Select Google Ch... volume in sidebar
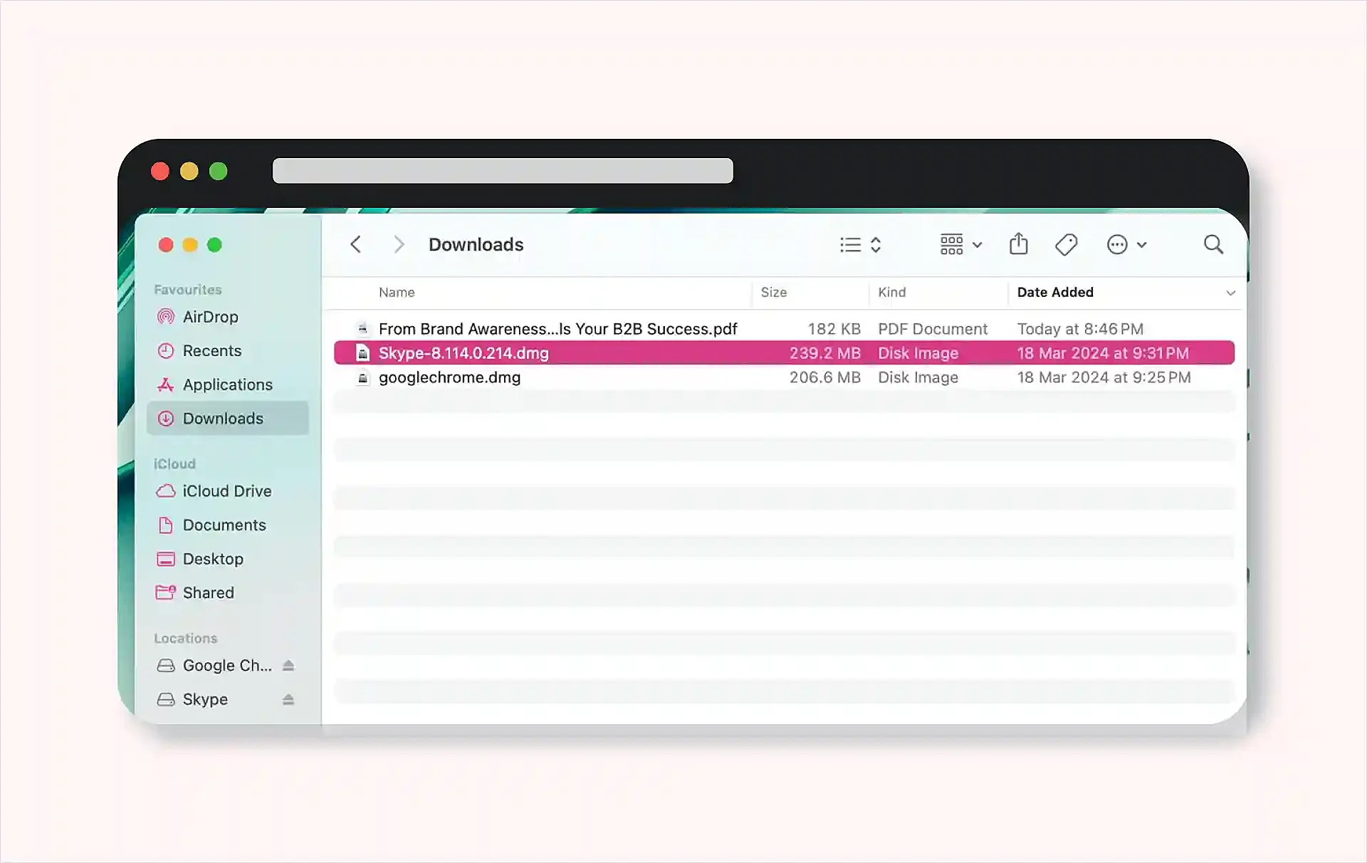The width and height of the screenshot is (1367, 863). pyautogui.click(x=227, y=666)
